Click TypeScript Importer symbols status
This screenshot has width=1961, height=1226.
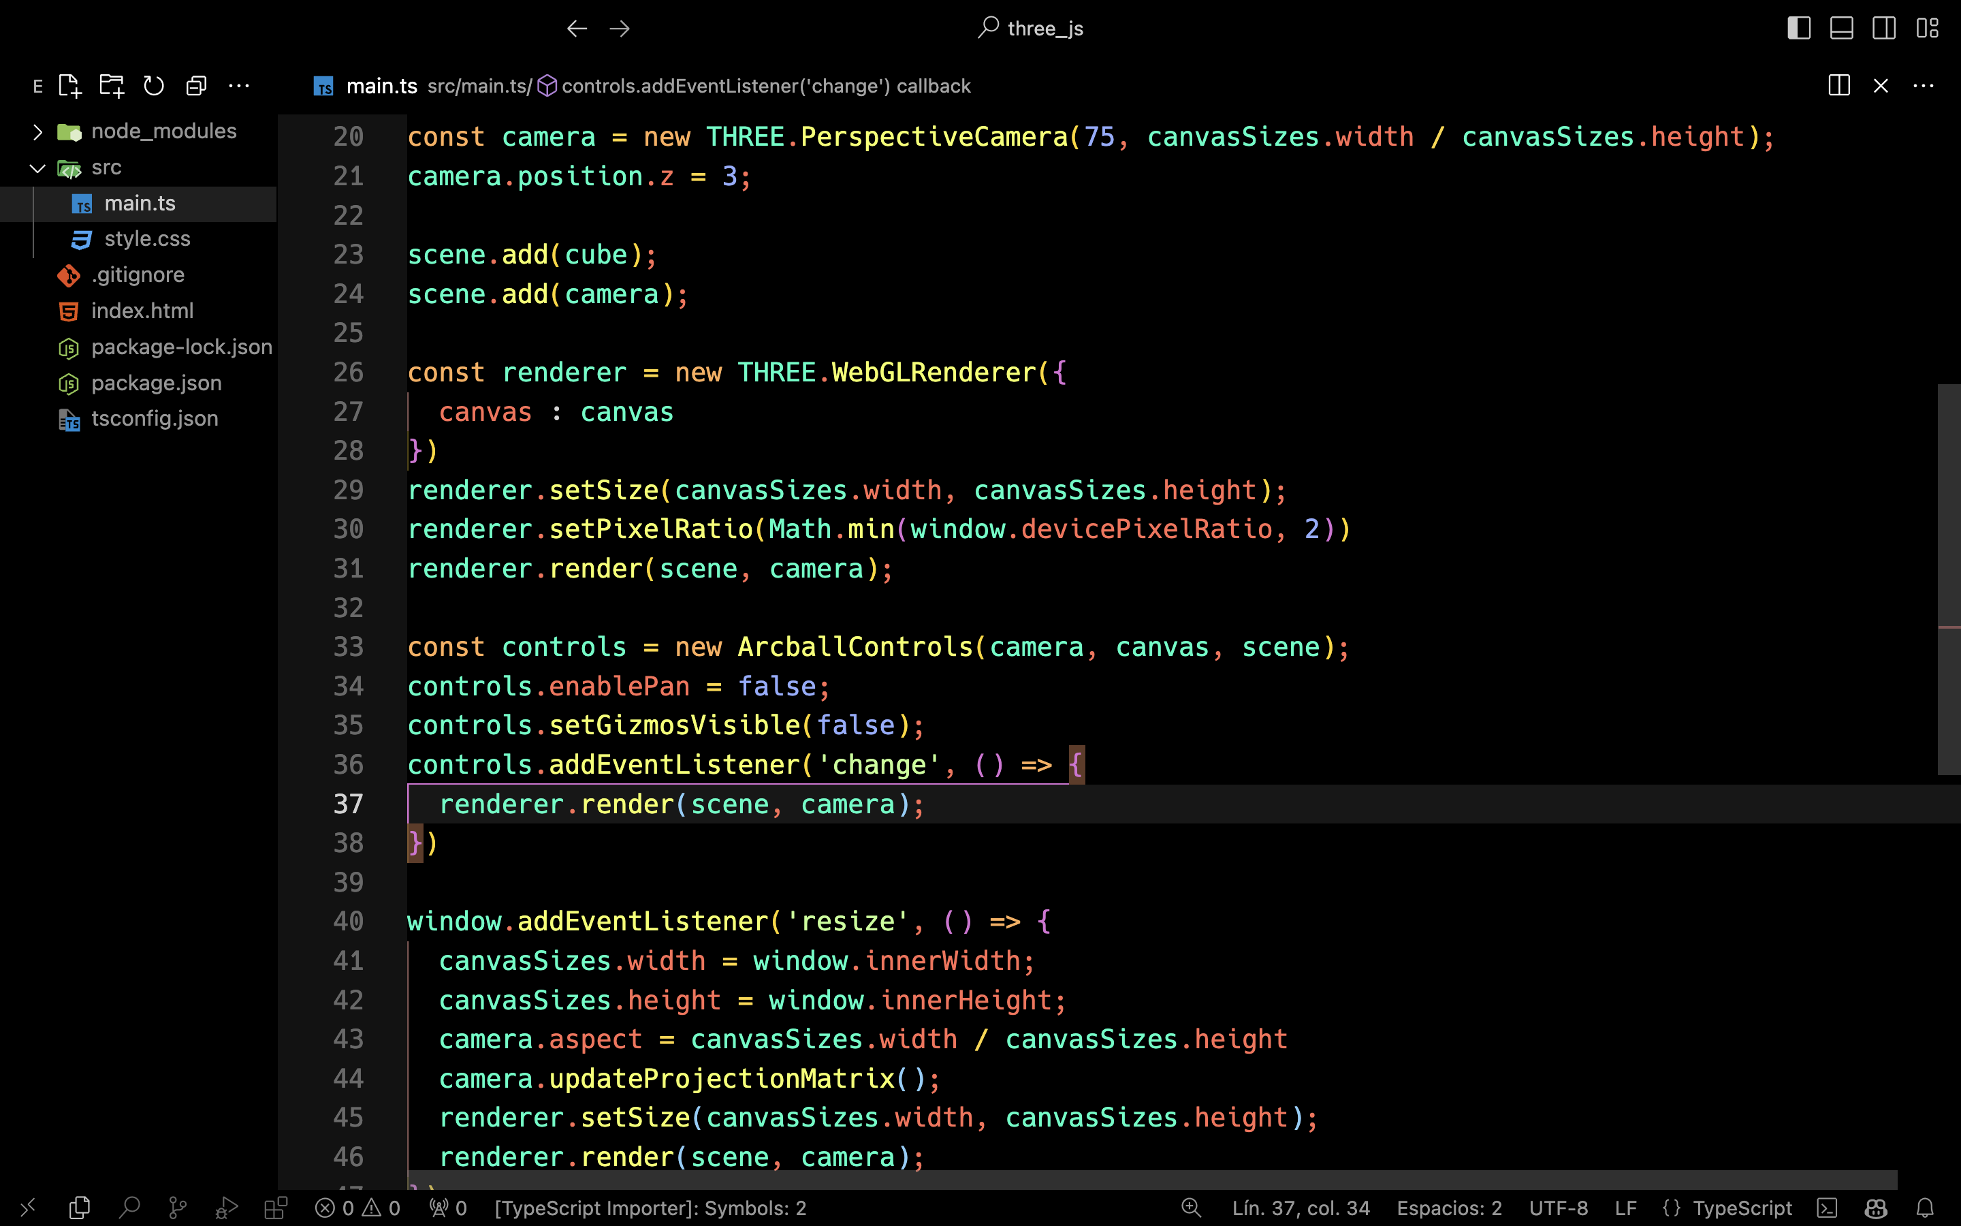click(x=651, y=1208)
